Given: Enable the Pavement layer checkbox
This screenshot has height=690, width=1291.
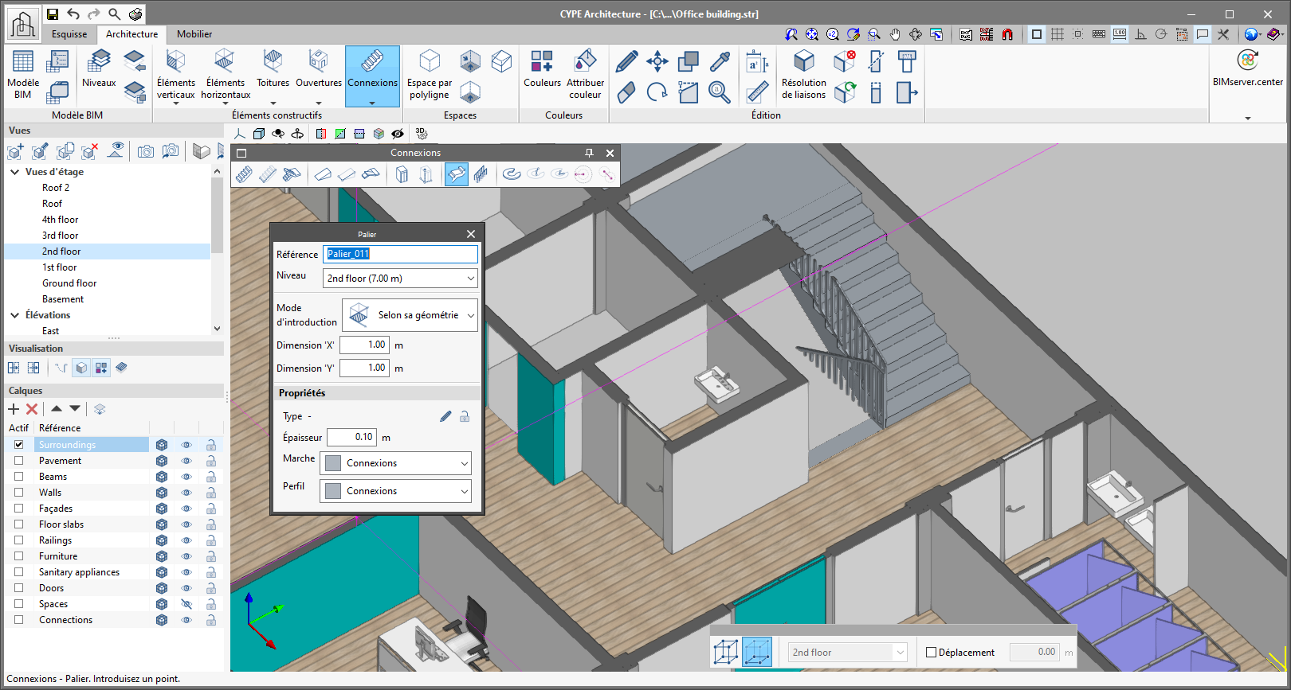Looking at the screenshot, I should pyautogui.click(x=19, y=461).
